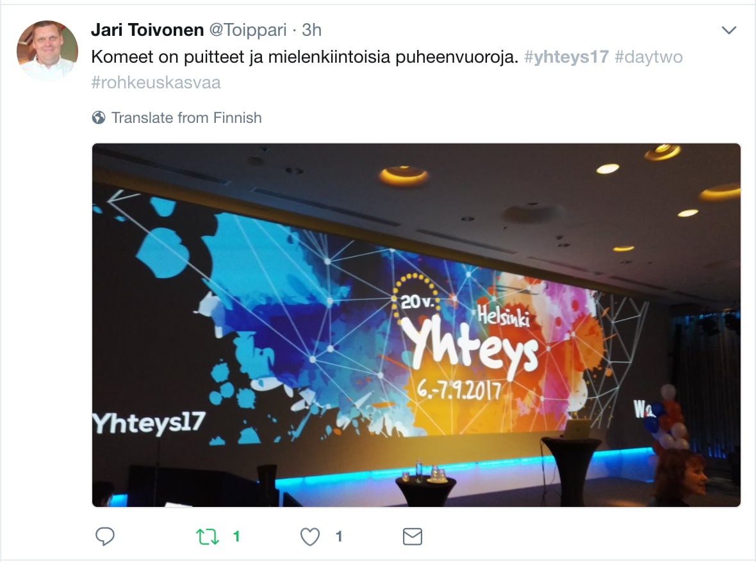This screenshot has height=562, width=756.
Task: Click the @Toippari handle
Action: pyautogui.click(x=248, y=30)
